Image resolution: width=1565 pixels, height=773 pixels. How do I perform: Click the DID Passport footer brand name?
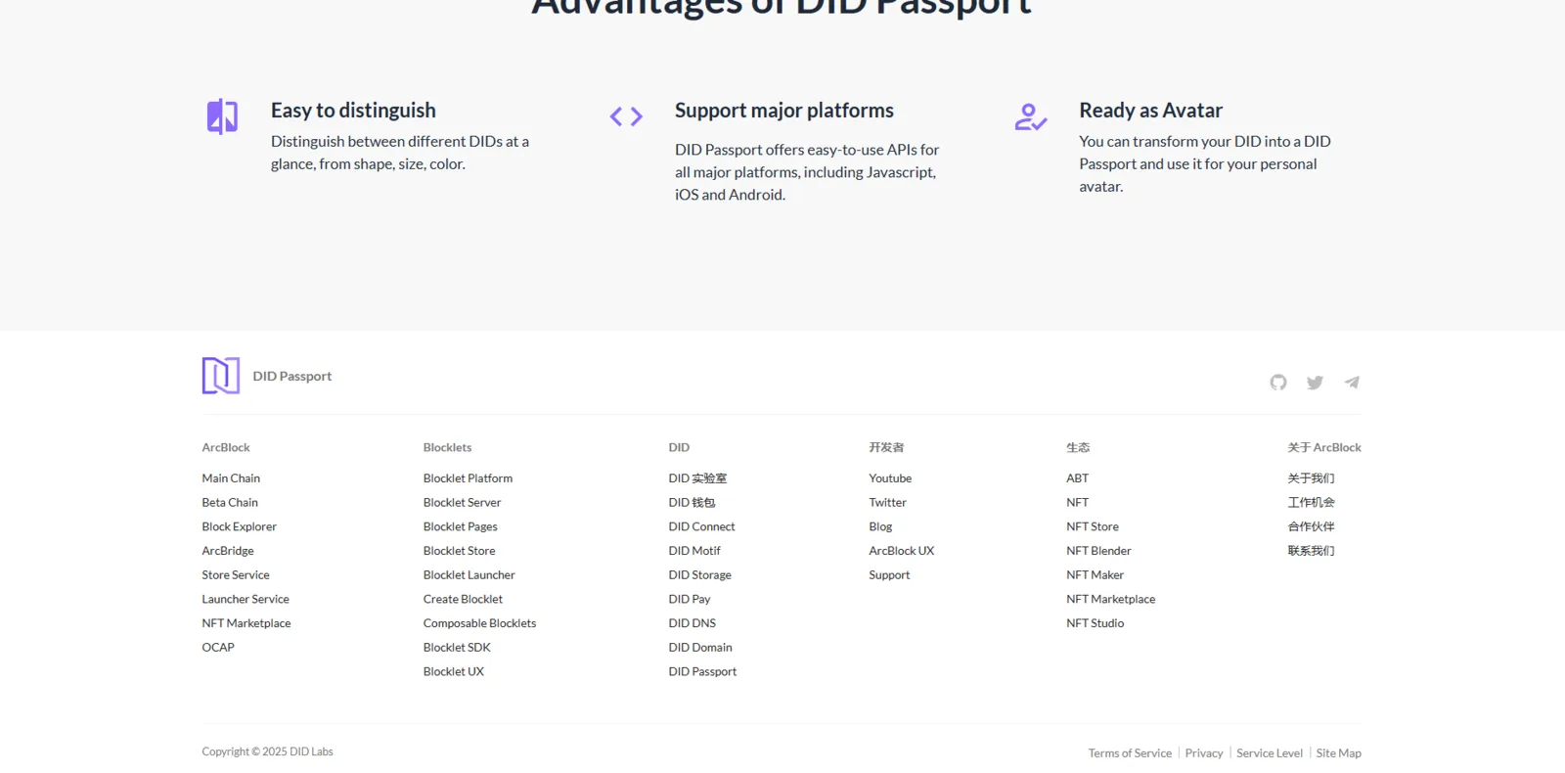291,377
